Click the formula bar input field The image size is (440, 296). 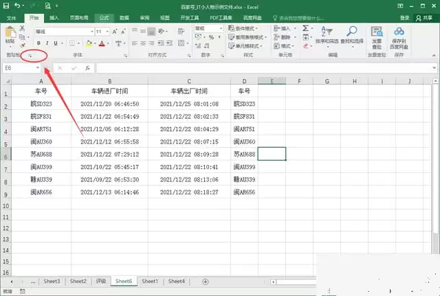[x=264, y=68]
